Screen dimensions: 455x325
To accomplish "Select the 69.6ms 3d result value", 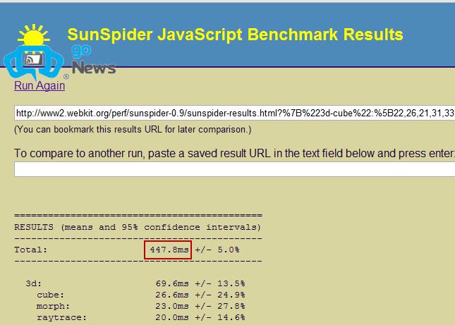I will [172, 283].
